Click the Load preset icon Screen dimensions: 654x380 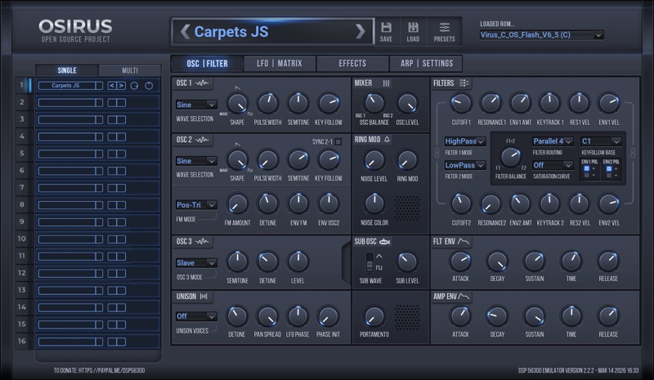point(413,28)
